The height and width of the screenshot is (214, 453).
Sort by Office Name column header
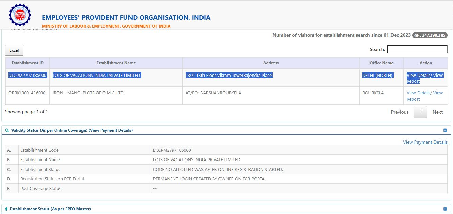[x=381, y=63]
